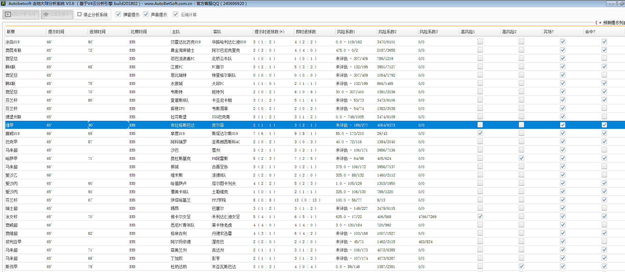Toggle the 弹窗提示 checkbox
Image resolution: width=625 pixels, height=272 pixels.
tap(118, 14)
